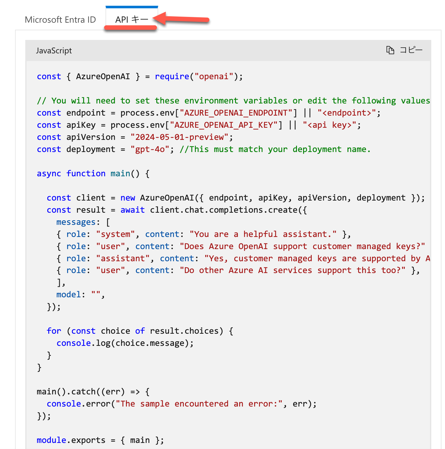Click "Does Azure OpenAI support customer managed keys?"

302,247
